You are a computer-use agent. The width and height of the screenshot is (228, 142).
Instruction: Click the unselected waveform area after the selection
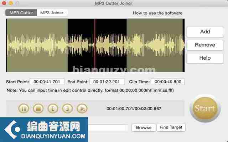pyautogui.click(x=155, y=45)
